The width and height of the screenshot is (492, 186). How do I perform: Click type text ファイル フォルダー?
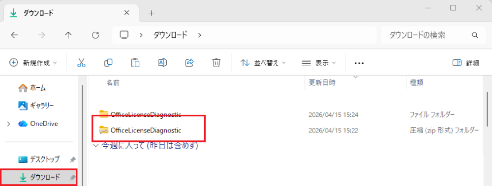432,115
